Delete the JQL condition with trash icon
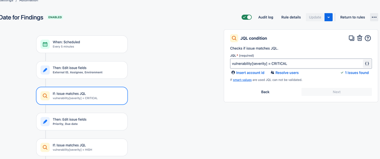The height and width of the screenshot is (159, 380). tap(359, 38)
